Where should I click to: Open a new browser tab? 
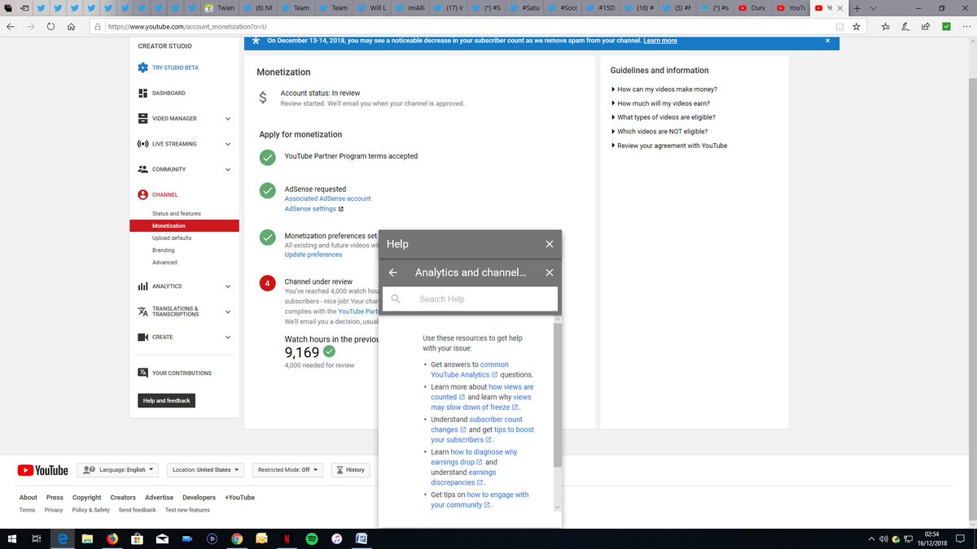coord(857,7)
